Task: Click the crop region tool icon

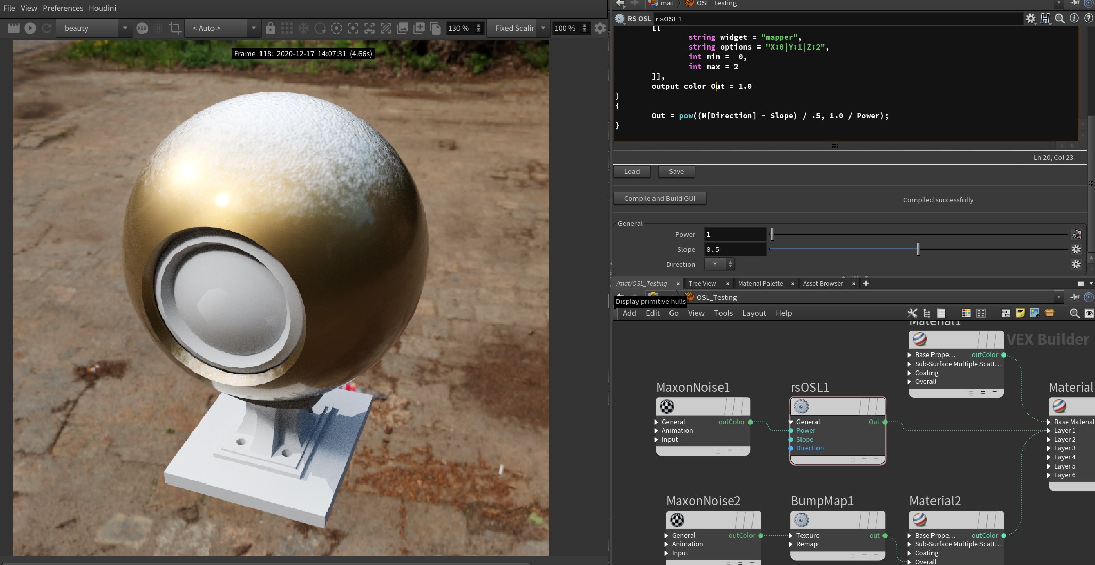Action: click(175, 28)
